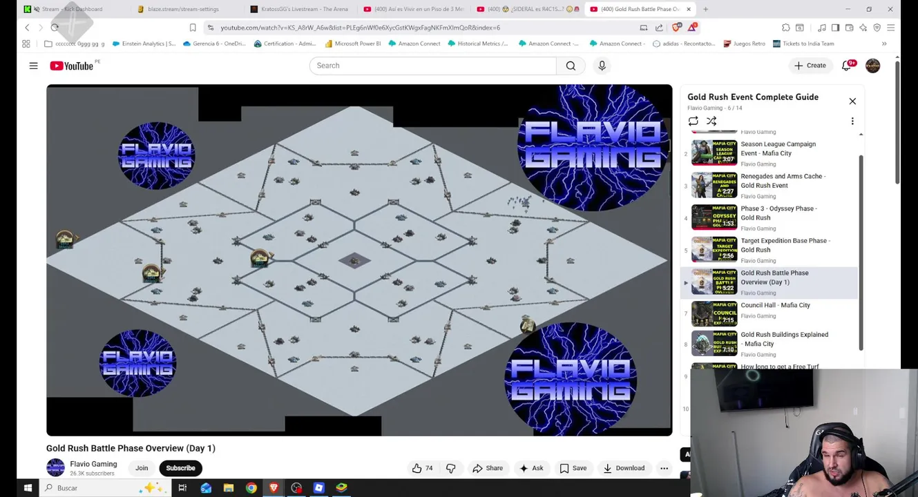The height and width of the screenshot is (497, 918).
Task: Switch to KratossGG's Livestream tab
Action: (x=304, y=9)
